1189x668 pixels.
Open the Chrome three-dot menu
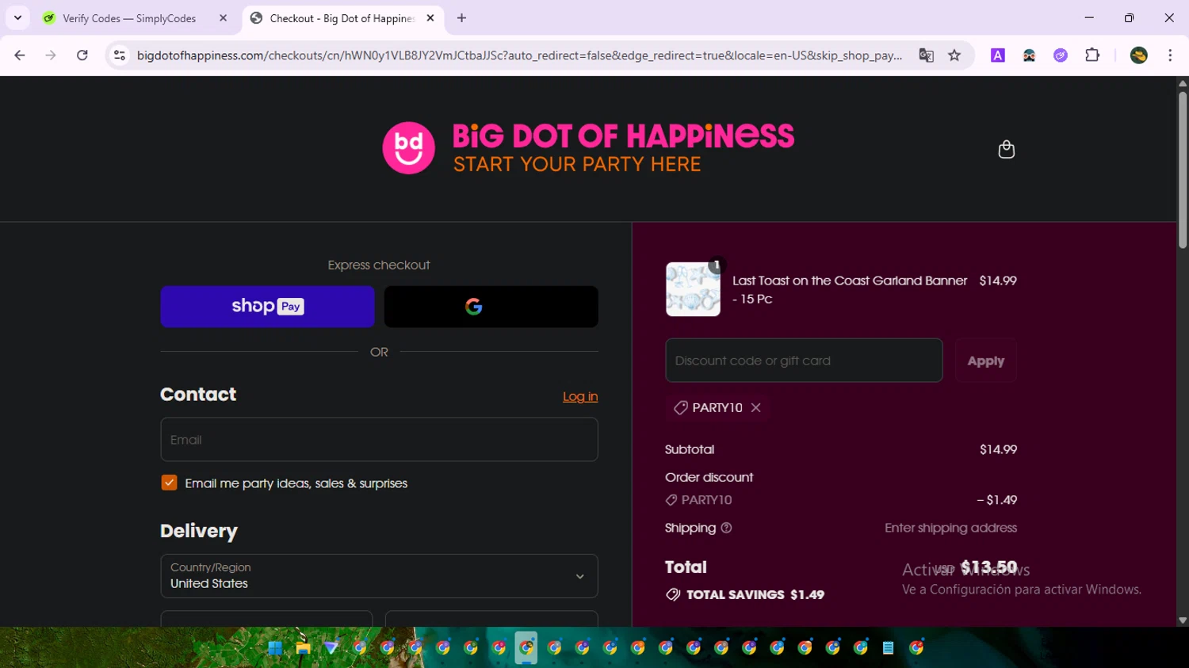pyautogui.click(x=1170, y=55)
